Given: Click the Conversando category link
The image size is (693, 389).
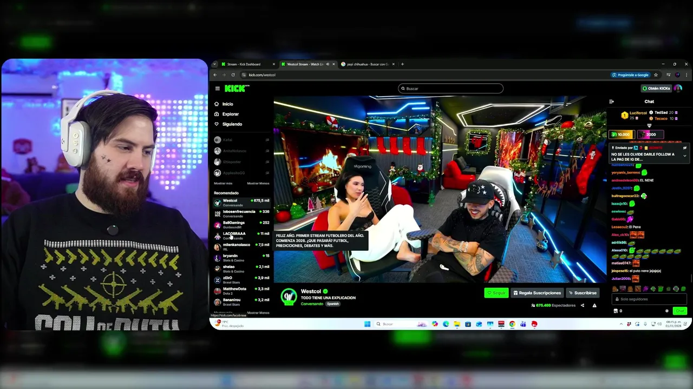Looking at the screenshot, I should click(x=312, y=304).
